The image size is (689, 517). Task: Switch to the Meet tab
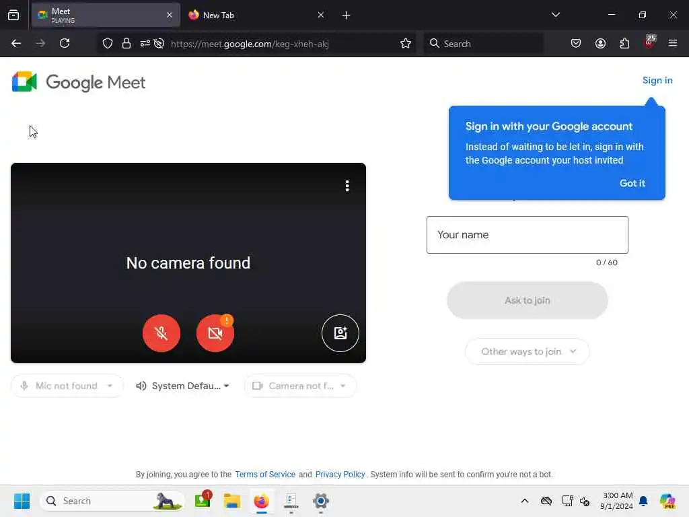[x=106, y=15]
